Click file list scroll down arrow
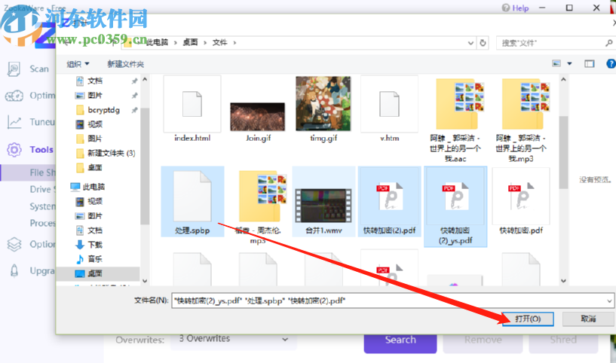This screenshot has height=363, width=616. click(x=563, y=281)
